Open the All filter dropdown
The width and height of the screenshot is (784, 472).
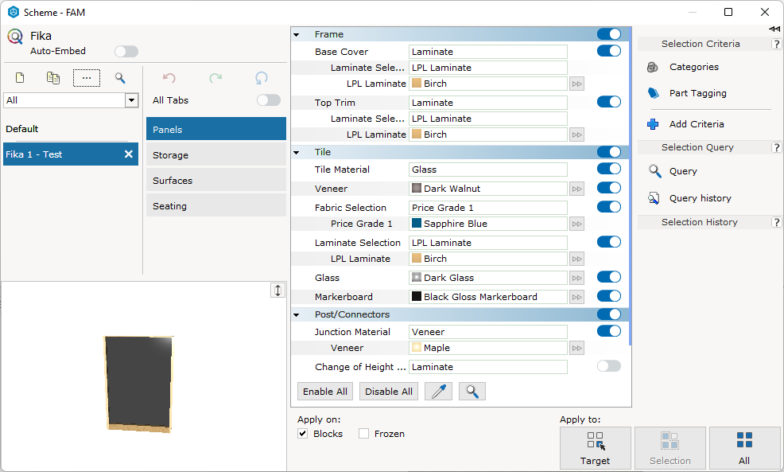(131, 100)
